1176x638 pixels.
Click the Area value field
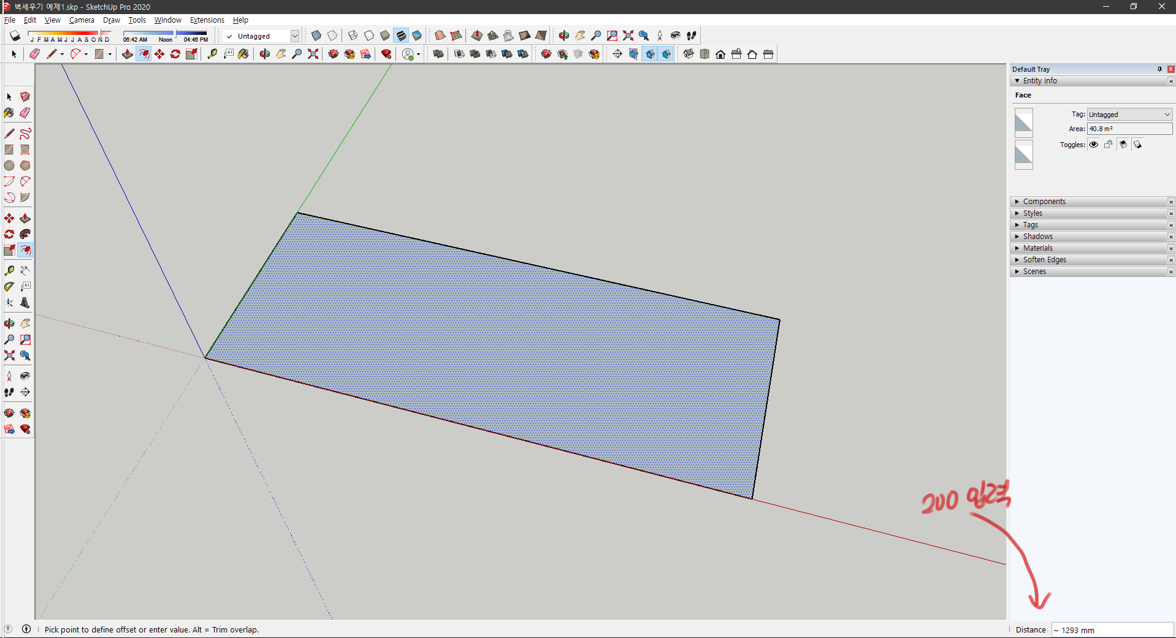(1129, 129)
